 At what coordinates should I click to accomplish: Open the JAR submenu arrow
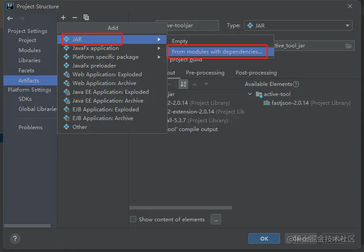(159, 39)
